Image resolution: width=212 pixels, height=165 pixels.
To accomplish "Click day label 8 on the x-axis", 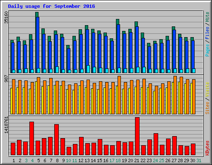I will (57, 160).
